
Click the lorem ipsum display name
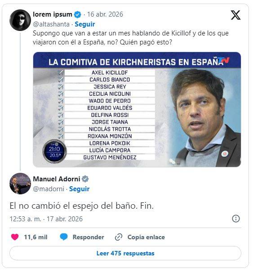tap(53, 14)
